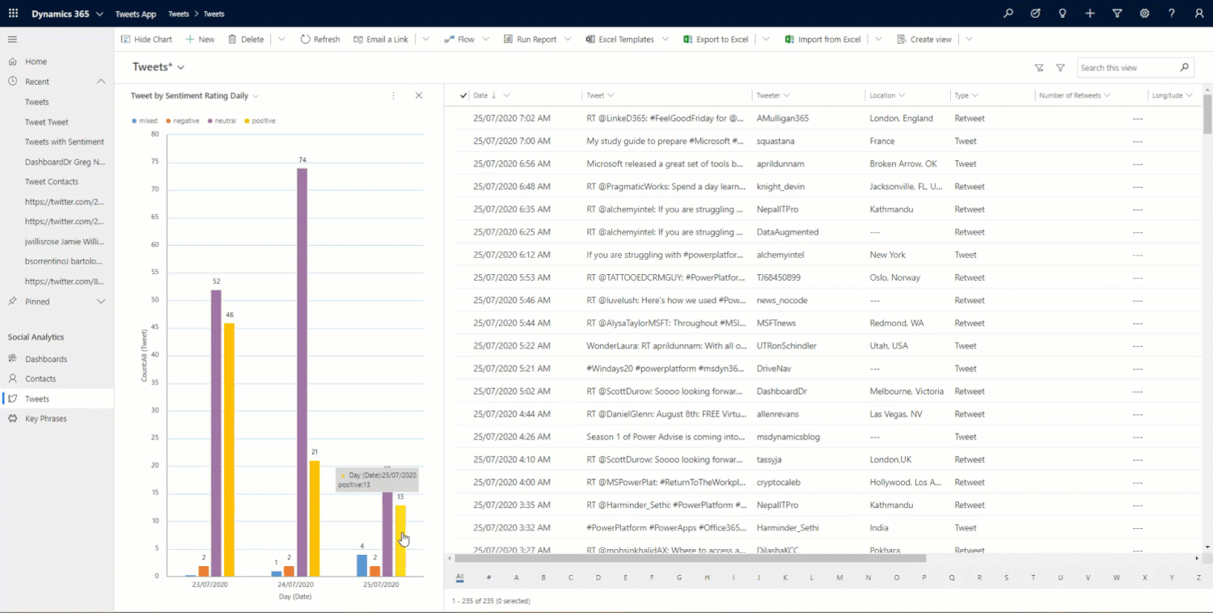The height and width of the screenshot is (613, 1213).
Task: Expand the Pinned section chevron
Action: (x=101, y=302)
